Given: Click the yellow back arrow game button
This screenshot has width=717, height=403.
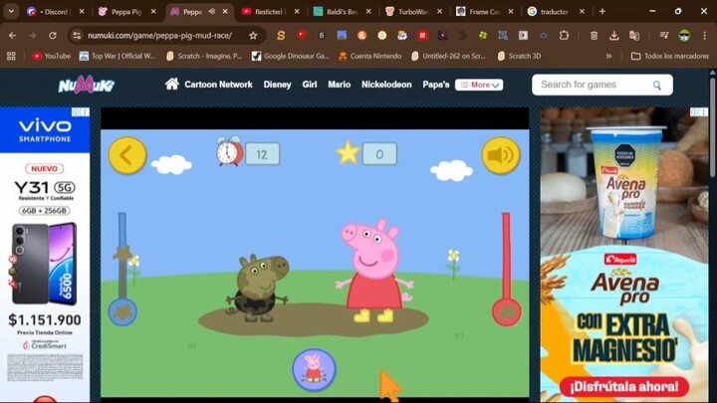Looking at the screenshot, I should click(127, 155).
